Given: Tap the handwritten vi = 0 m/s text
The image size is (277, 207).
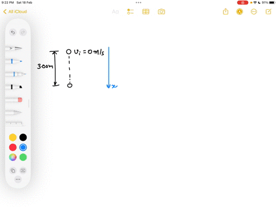Looking at the screenshot, I should pos(89,52).
